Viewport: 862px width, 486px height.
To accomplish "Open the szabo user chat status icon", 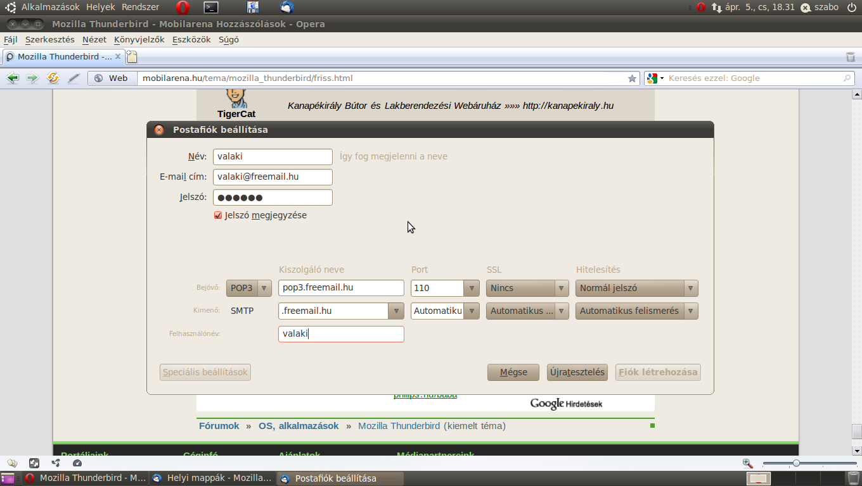I will tap(806, 8).
